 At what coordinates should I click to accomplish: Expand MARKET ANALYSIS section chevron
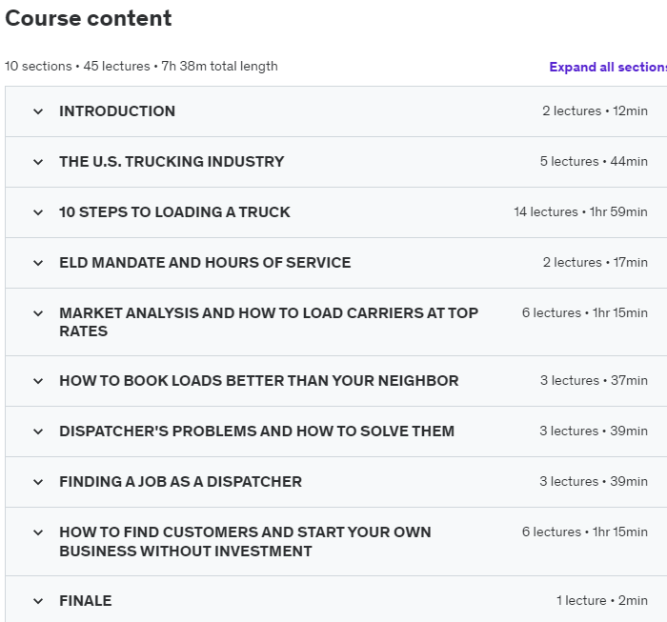coord(38,313)
